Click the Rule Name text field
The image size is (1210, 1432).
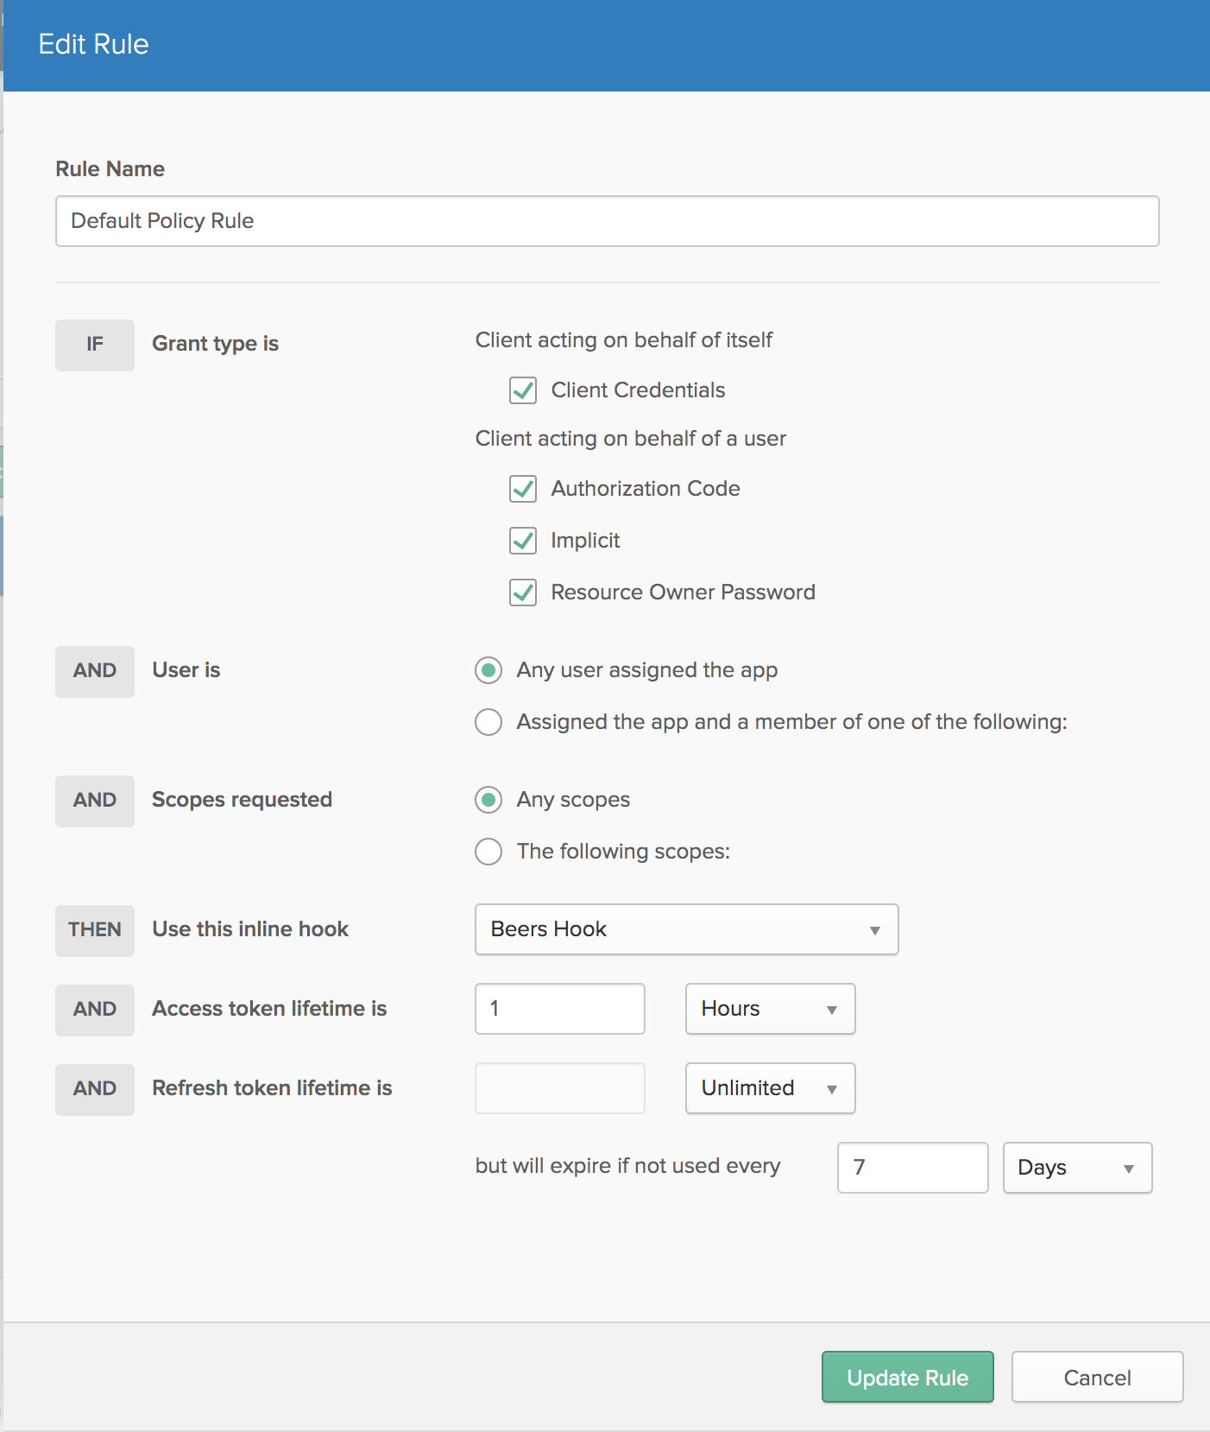point(607,221)
